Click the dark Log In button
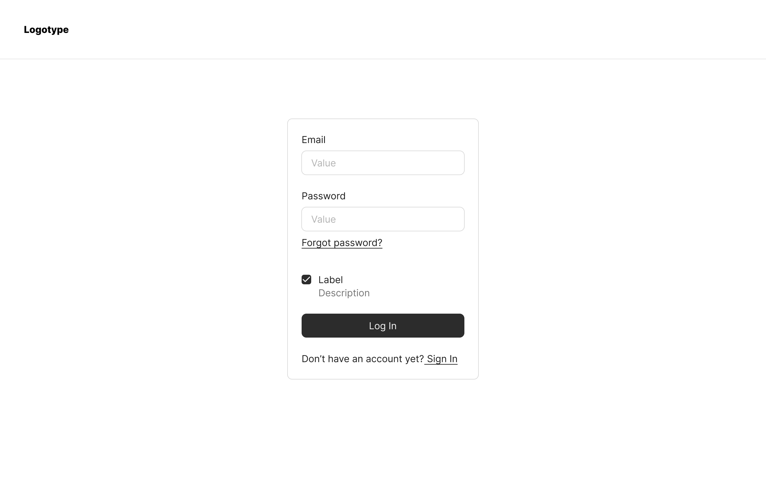766x498 pixels. pos(383,325)
